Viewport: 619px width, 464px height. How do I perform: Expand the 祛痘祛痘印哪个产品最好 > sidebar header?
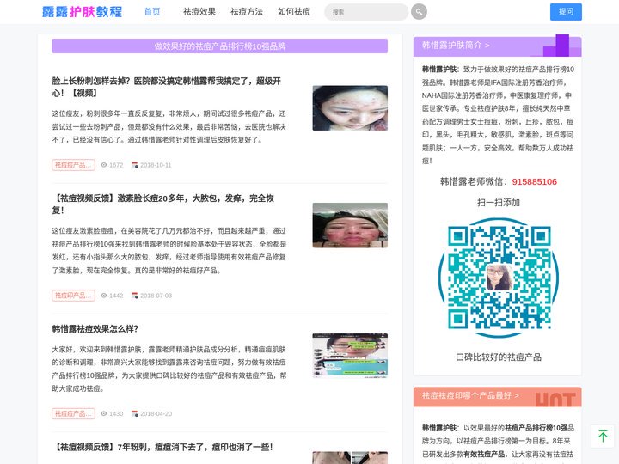[498, 396]
